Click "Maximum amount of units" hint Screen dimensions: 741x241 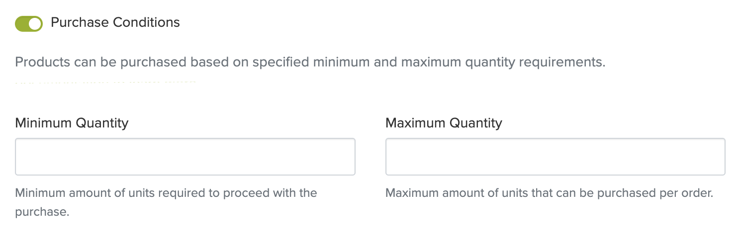(549, 193)
